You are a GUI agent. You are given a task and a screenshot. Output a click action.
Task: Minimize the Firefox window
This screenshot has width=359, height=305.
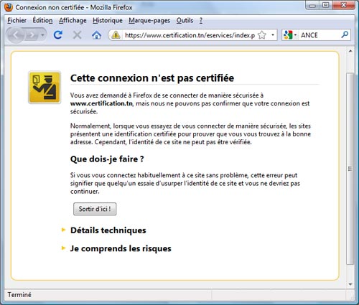pos(312,6)
